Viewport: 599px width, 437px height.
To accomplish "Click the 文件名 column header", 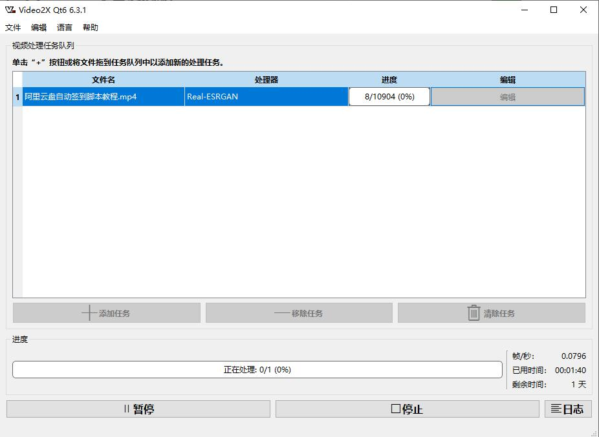I will tap(103, 80).
